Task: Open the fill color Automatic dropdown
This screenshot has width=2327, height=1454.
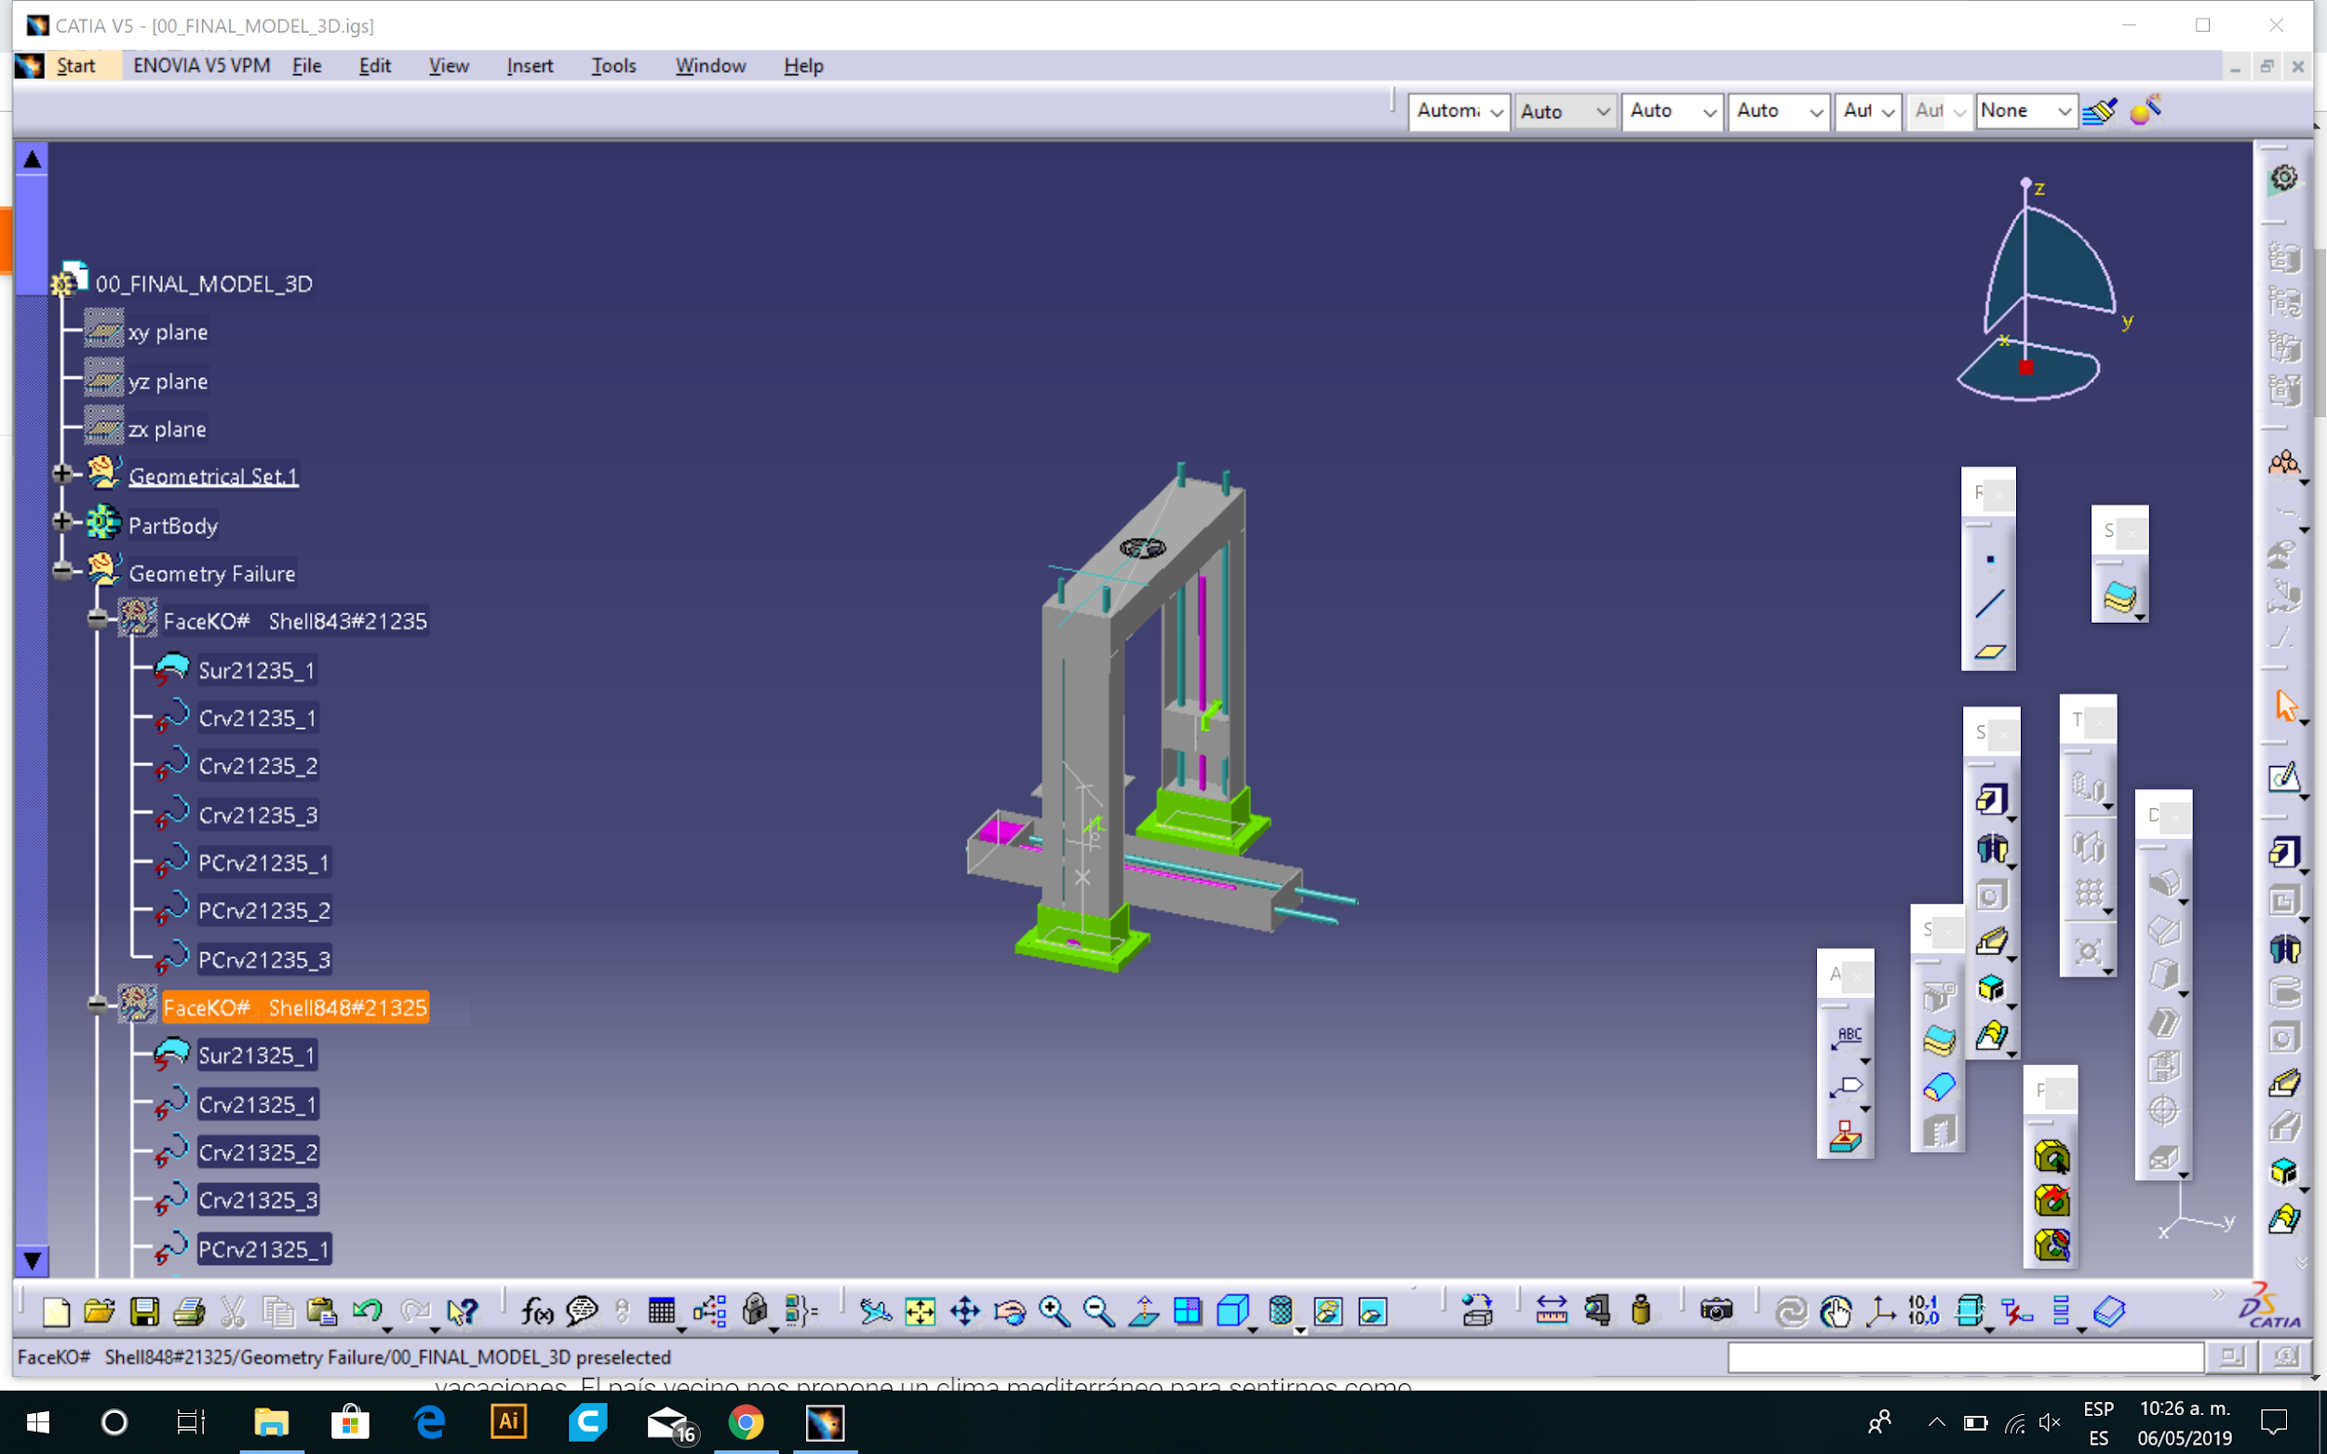Action: click(1458, 112)
